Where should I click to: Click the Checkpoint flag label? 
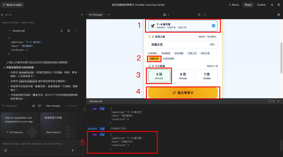(x=10, y=106)
